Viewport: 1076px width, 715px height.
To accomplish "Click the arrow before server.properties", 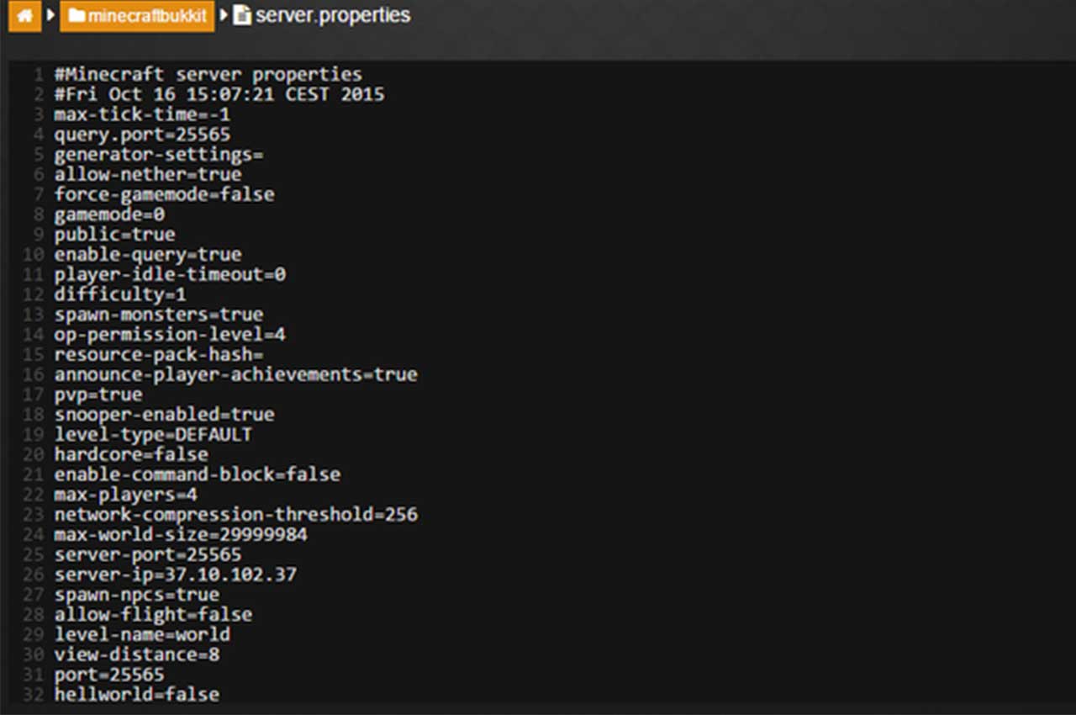I will pos(224,15).
